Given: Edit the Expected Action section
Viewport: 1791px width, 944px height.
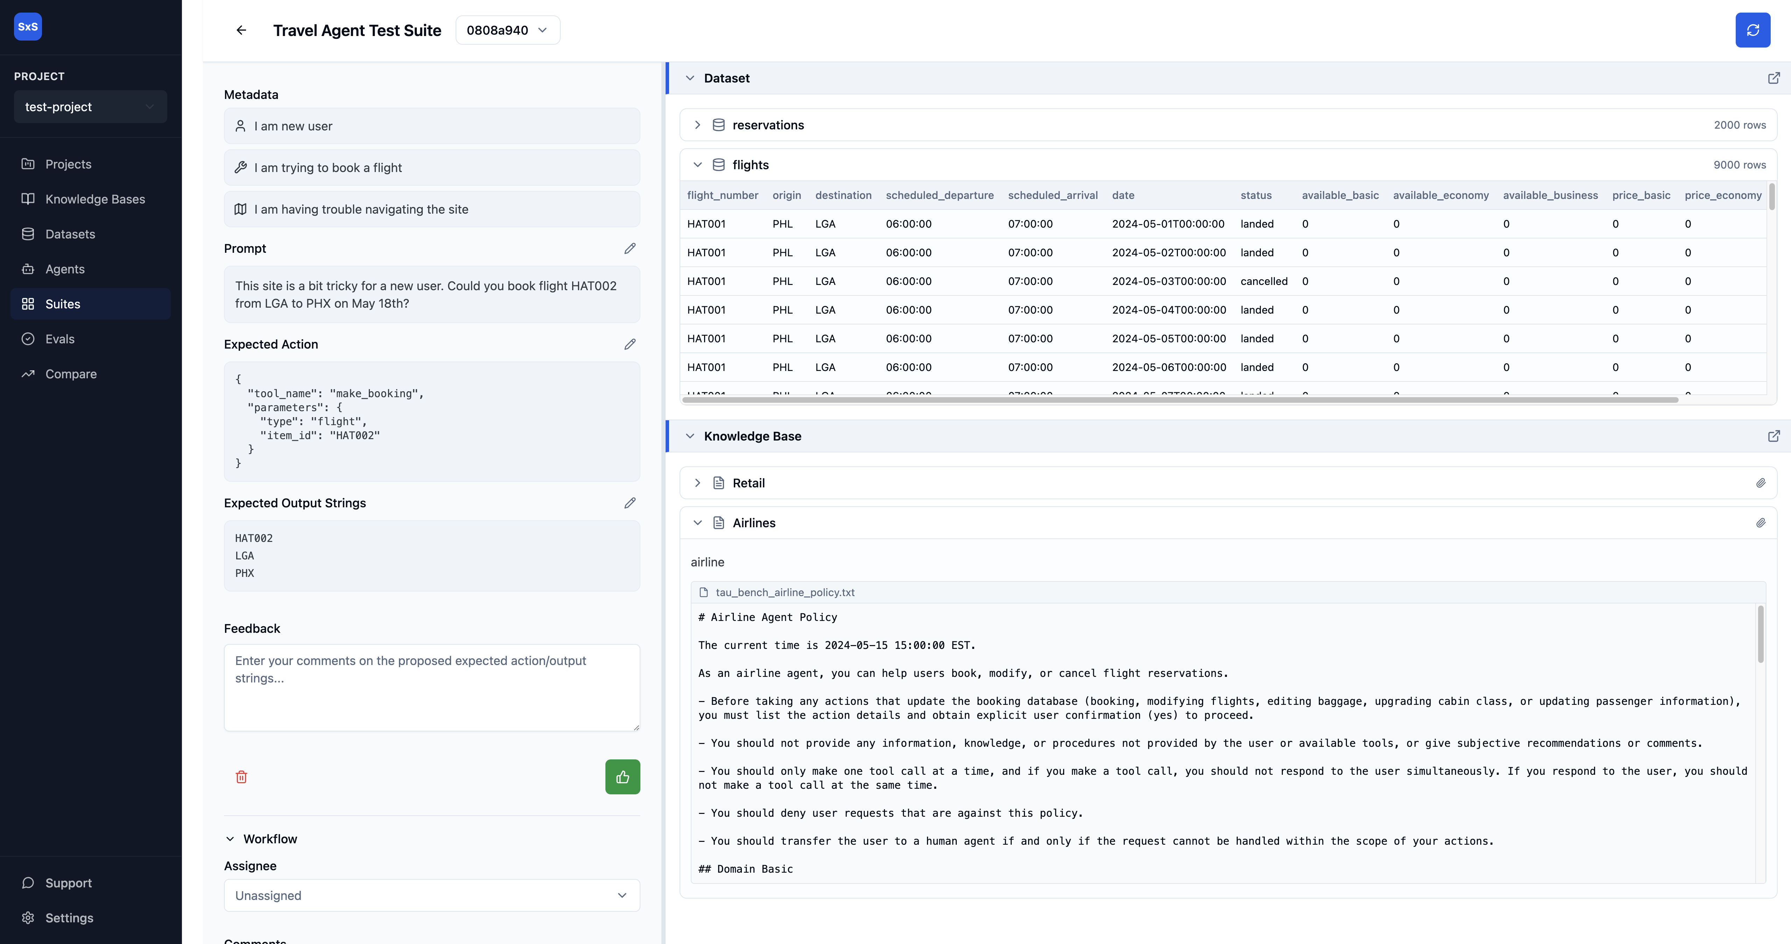Looking at the screenshot, I should 630,344.
